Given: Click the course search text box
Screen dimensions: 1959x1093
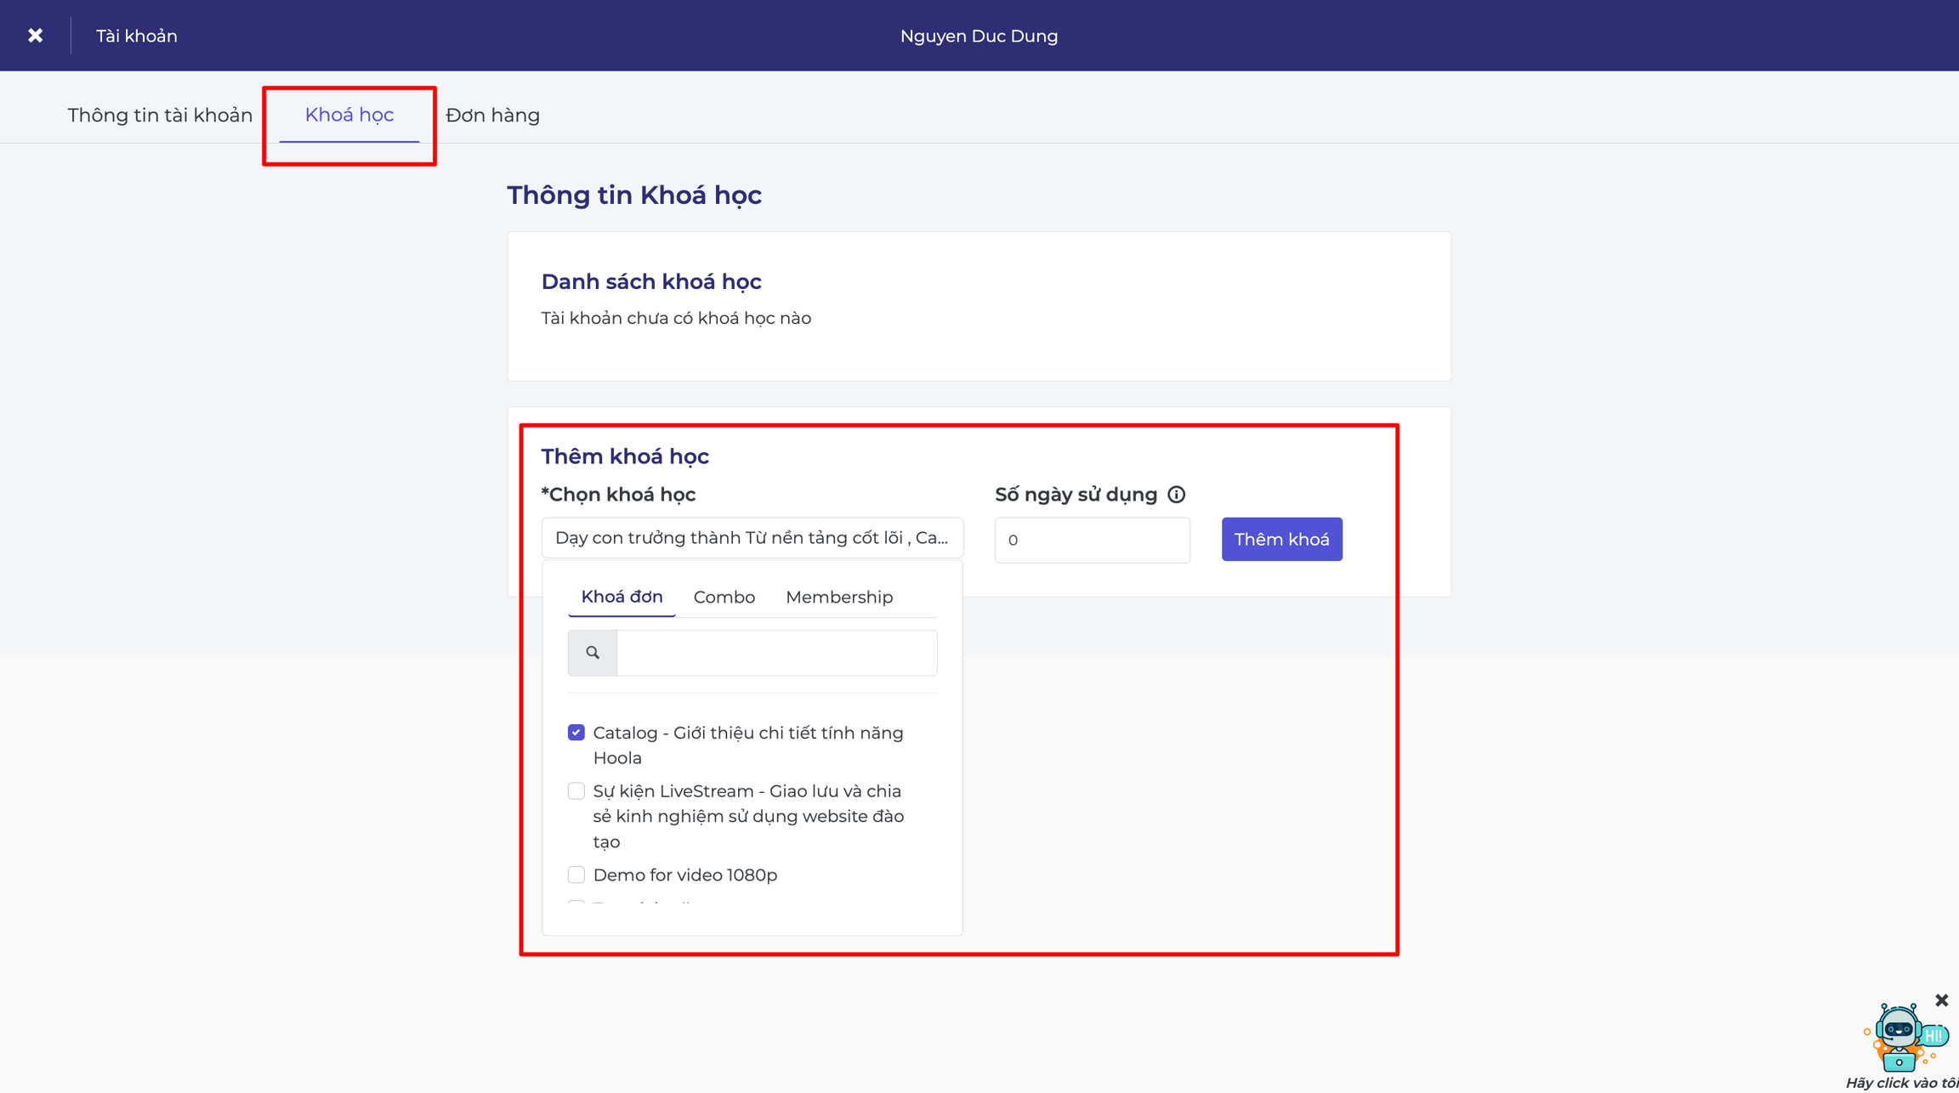Looking at the screenshot, I should point(777,653).
